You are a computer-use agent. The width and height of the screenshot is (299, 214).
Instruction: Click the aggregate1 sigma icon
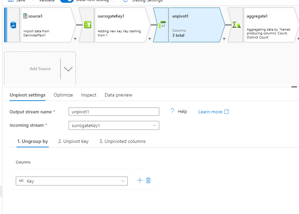coord(237,25)
